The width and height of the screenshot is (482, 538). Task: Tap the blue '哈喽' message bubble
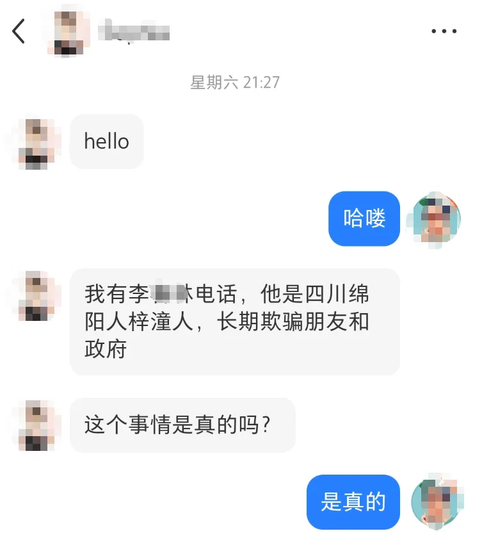pos(364,218)
